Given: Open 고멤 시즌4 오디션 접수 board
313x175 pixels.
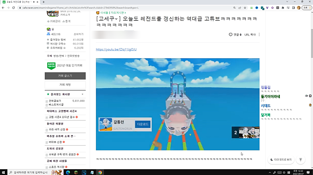Looking at the screenshot, I should tap(62, 117).
